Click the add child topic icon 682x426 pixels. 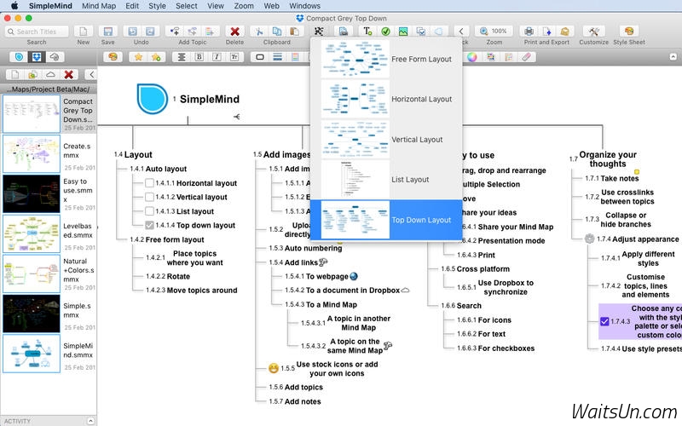(175, 32)
